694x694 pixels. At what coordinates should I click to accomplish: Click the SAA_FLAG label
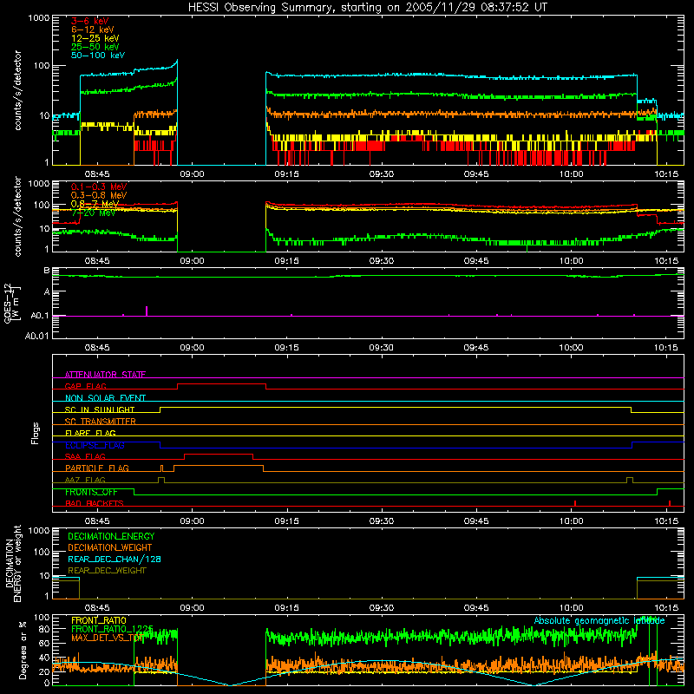(85, 456)
